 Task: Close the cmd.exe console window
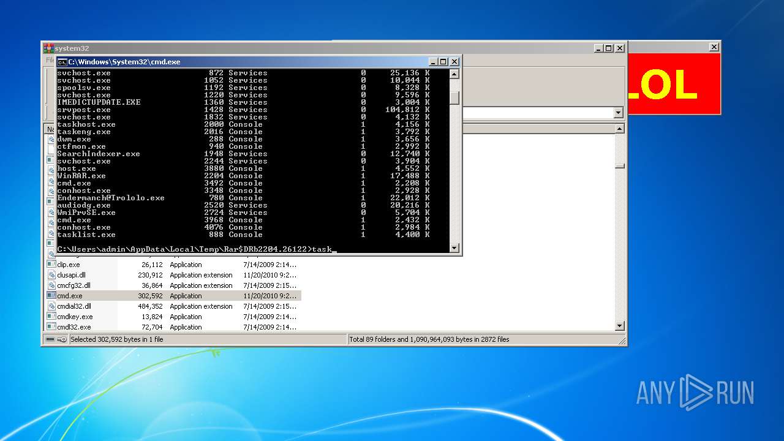(454, 62)
